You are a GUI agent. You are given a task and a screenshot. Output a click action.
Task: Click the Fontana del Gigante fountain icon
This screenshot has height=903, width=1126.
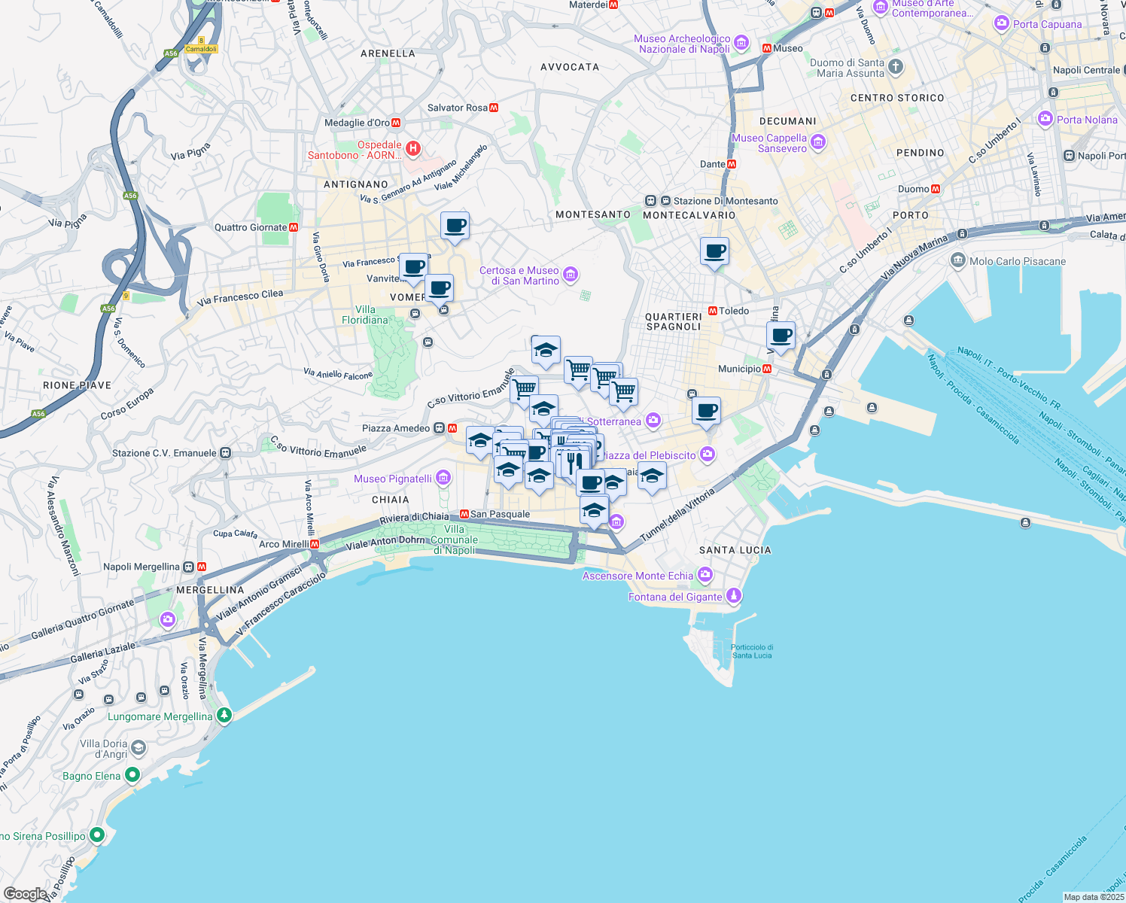click(733, 595)
